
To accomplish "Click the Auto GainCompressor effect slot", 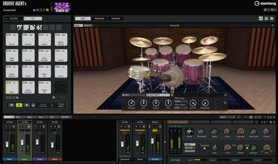I will (178, 122).
